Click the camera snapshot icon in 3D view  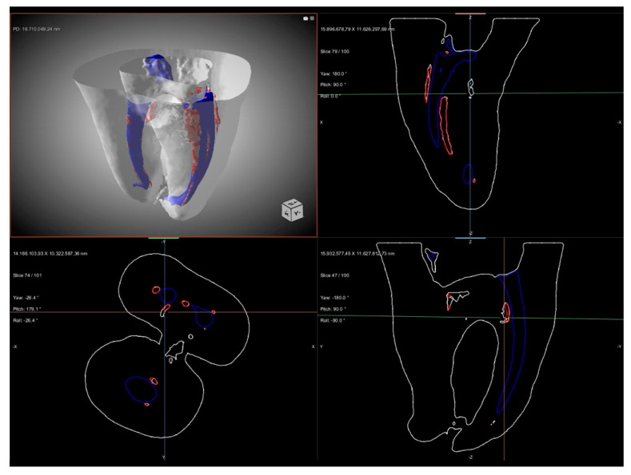[306, 18]
